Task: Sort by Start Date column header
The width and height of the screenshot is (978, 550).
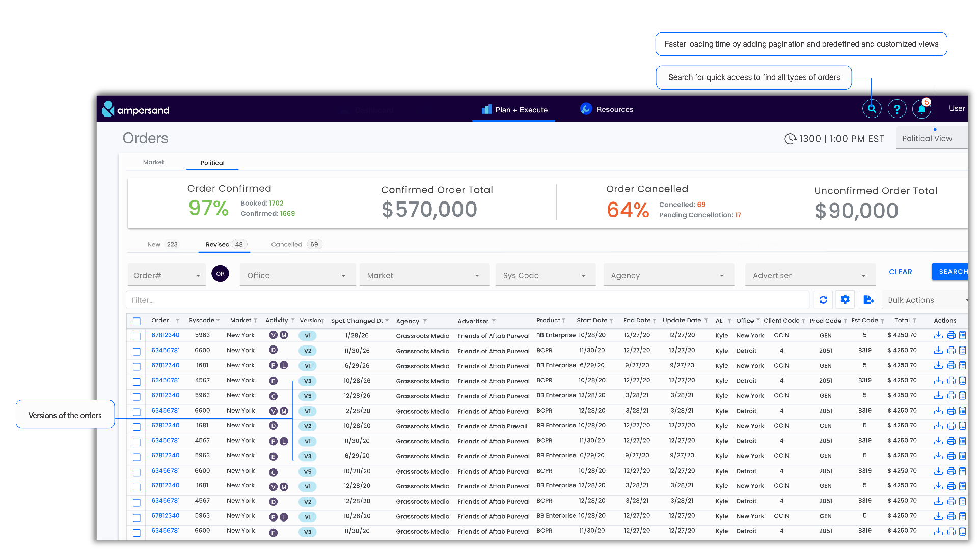Action: [592, 321]
